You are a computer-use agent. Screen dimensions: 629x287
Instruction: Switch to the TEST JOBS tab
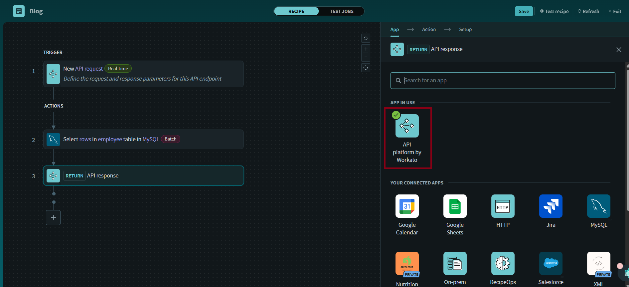(342, 11)
